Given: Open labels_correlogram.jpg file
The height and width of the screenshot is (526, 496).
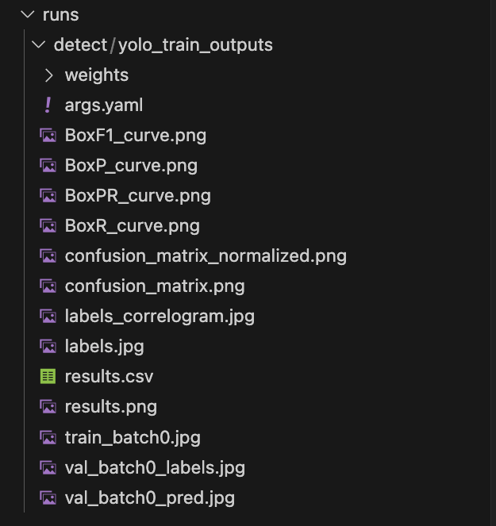Looking at the screenshot, I should 160,317.
